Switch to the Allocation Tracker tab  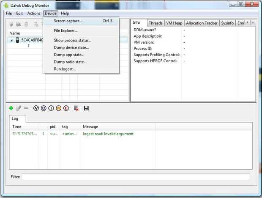202,23
